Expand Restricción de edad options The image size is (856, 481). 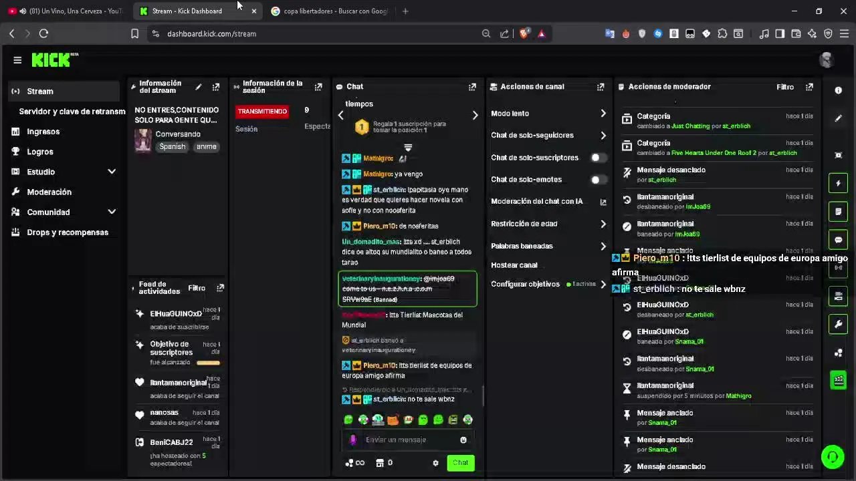pos(603,224)
